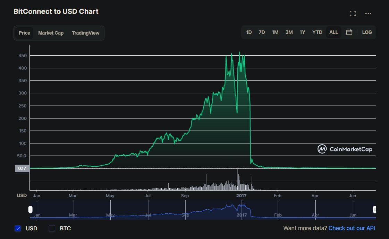389x239 pixels.
Task: Select the 7D time range
Action: pyautogui.click(x=262, y=33)
